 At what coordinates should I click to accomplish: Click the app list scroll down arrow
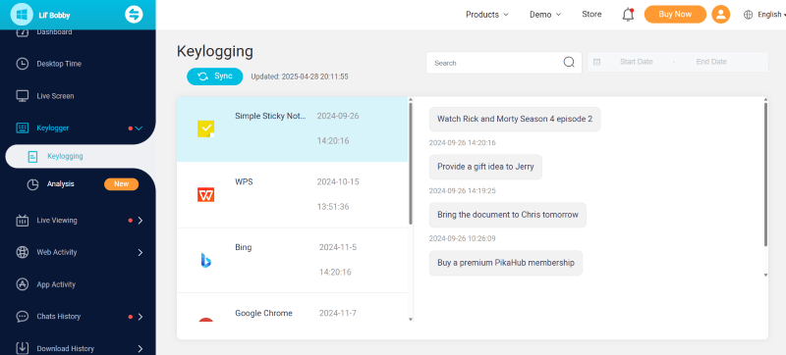click(411, 319)
